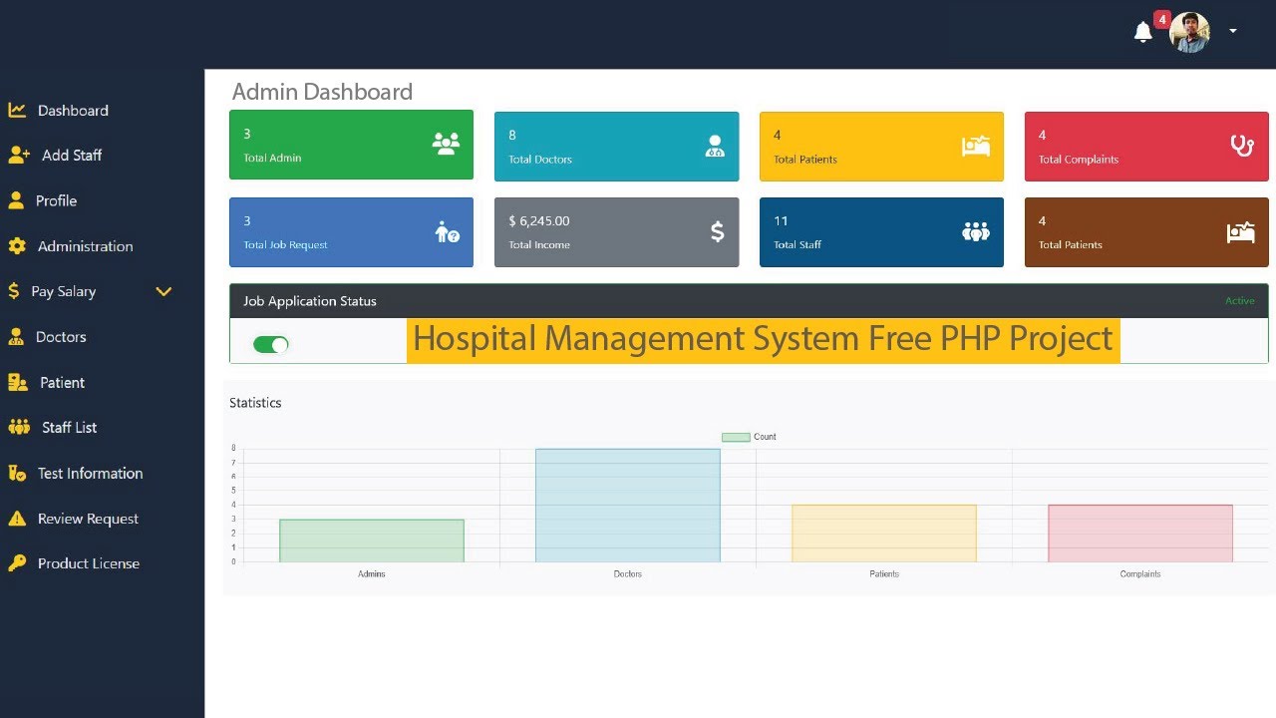Open the Test Information link
The image size is (1276, 718).
click(x=90, y=474)
